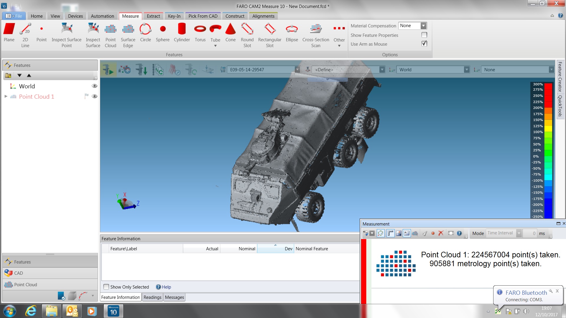This screenshot has height=318, width=566.
Task: Open the Point Cloud panel section
Action: pyautogui.click(x=50, y=285)
